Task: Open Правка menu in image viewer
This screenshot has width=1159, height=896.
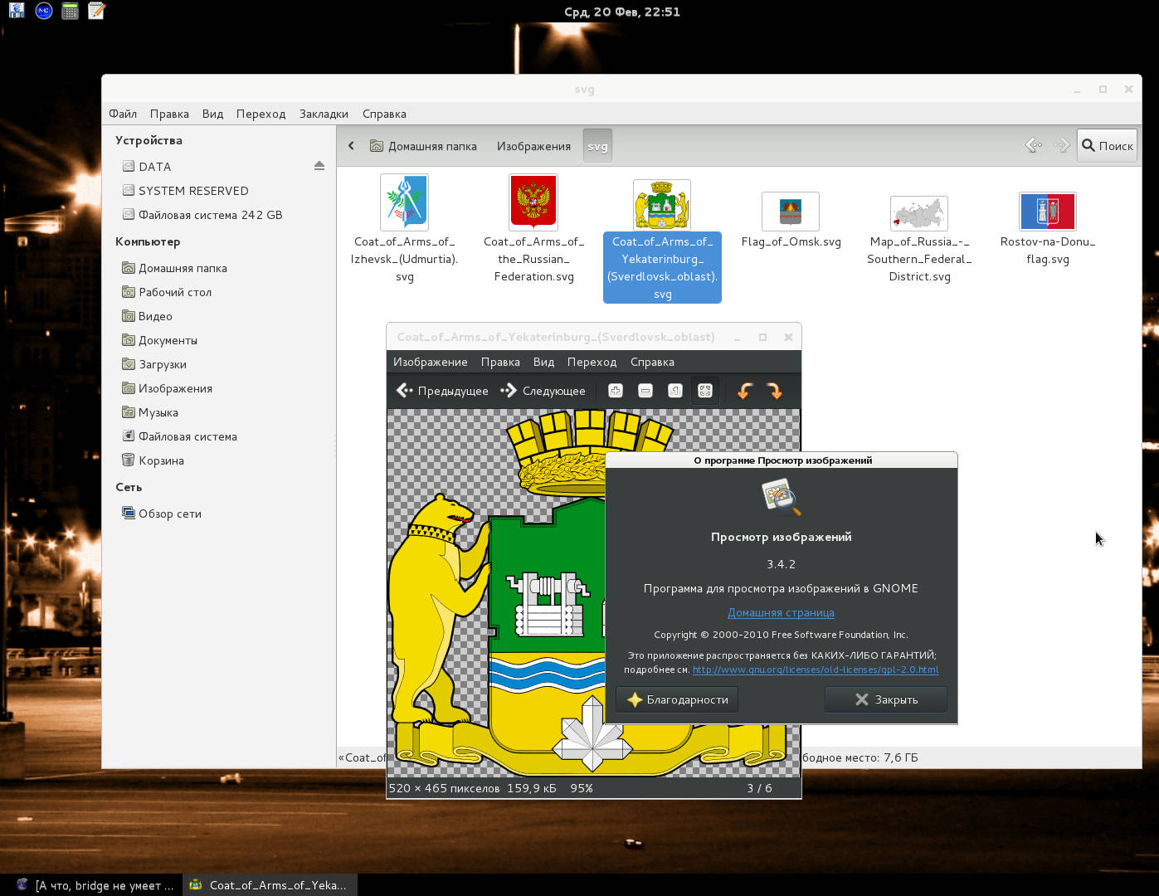Action: pos(500,362)
